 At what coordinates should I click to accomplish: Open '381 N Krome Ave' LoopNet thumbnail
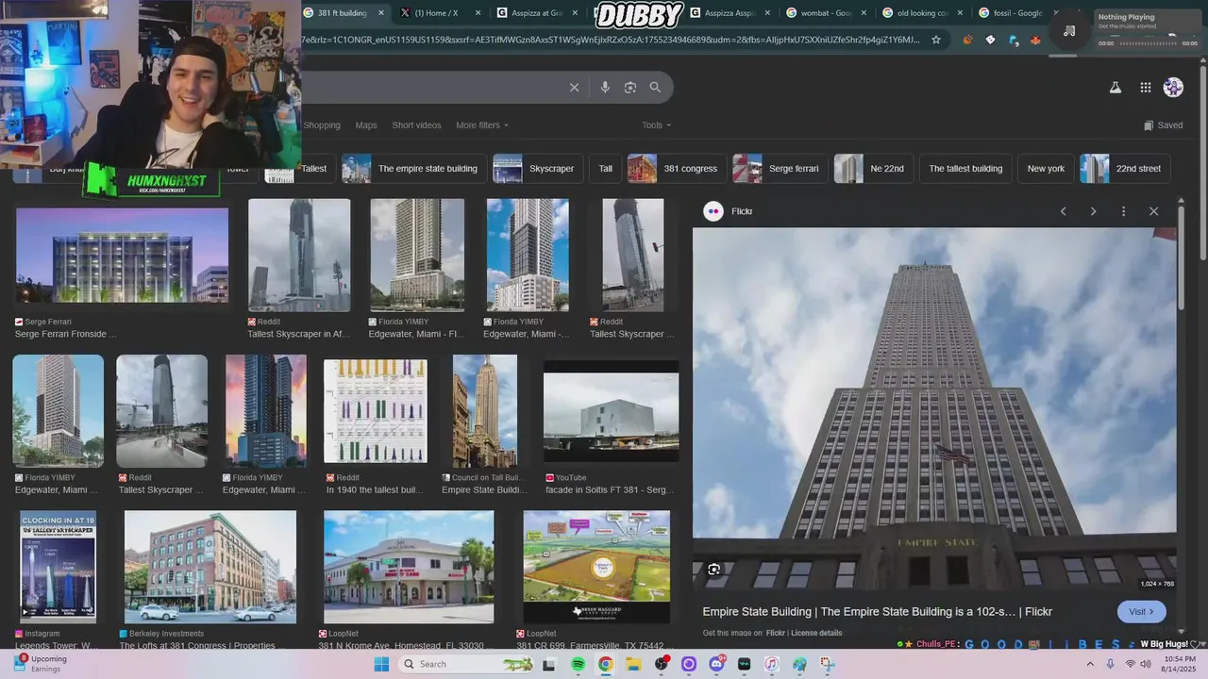(409, 567)
